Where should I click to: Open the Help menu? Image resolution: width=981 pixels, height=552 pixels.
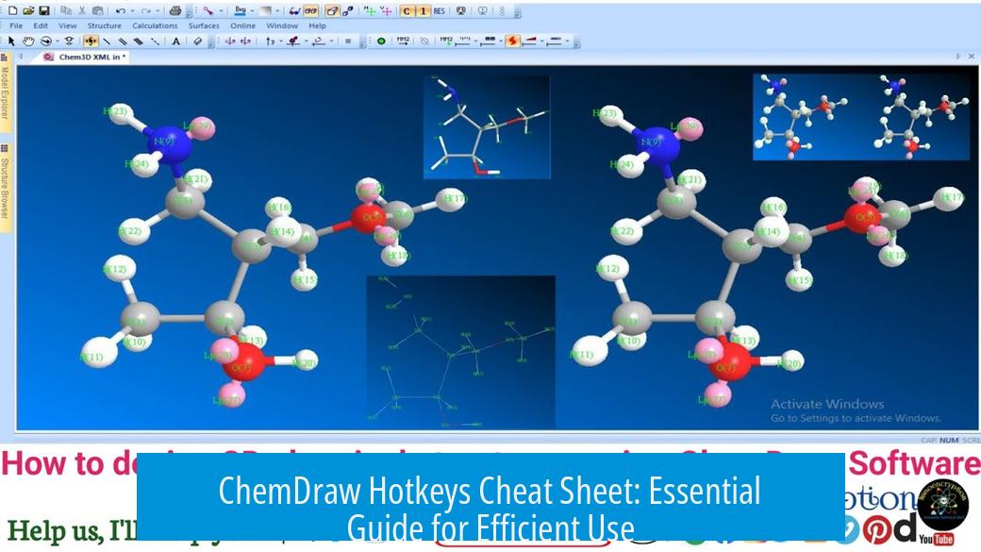317,25
